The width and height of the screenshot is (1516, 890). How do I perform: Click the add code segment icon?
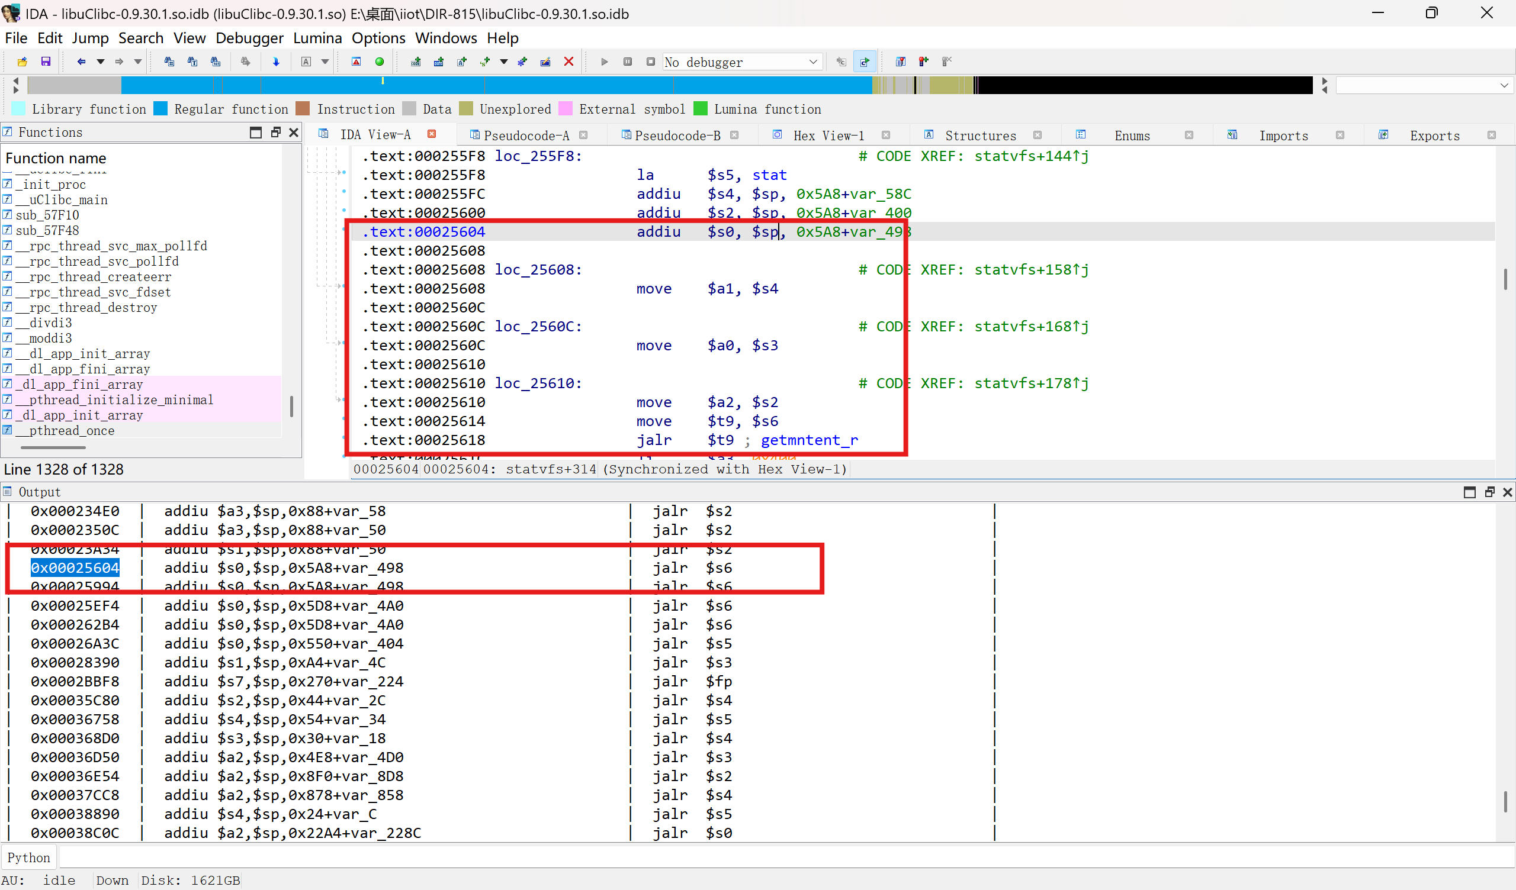click(x=416, y=62)
